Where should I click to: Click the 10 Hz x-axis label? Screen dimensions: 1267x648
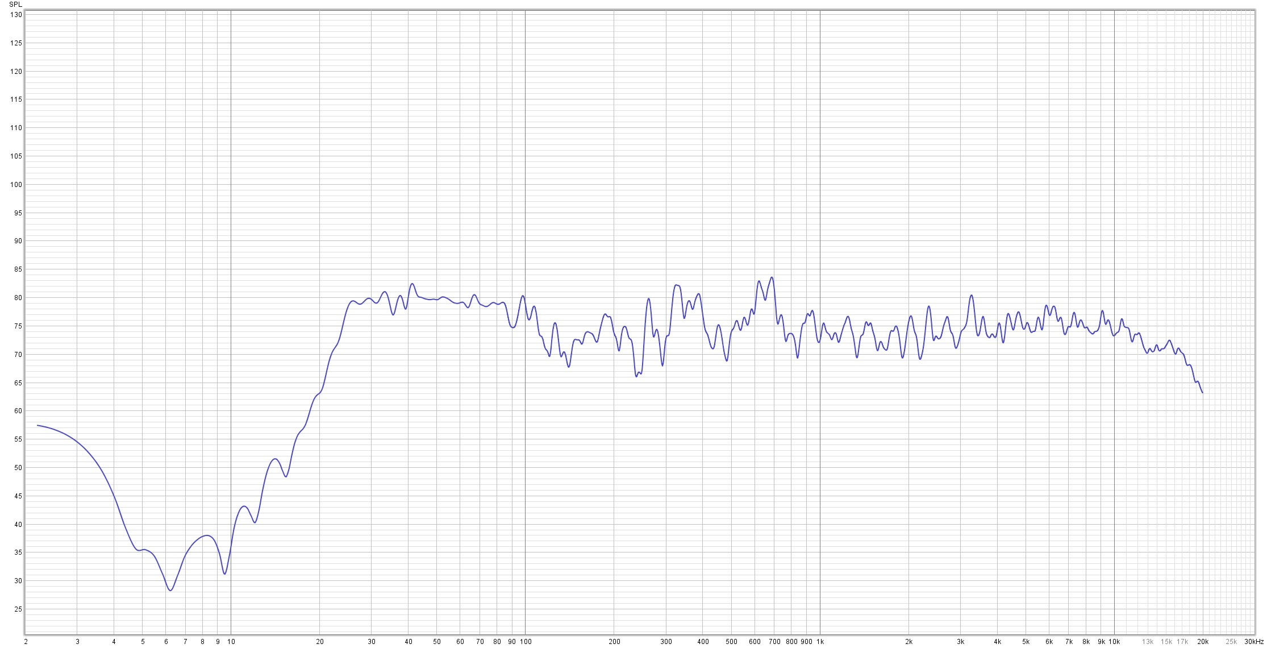tap(231, 642)
